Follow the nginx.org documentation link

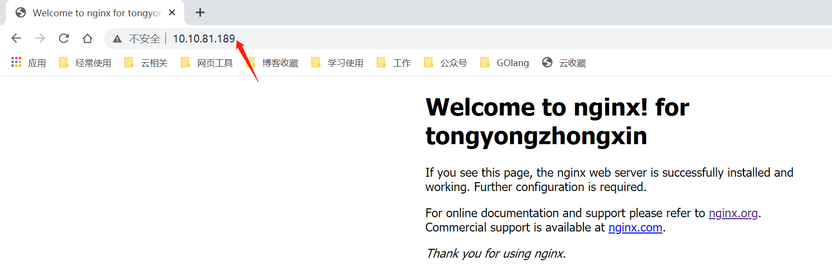click(733, 213)
